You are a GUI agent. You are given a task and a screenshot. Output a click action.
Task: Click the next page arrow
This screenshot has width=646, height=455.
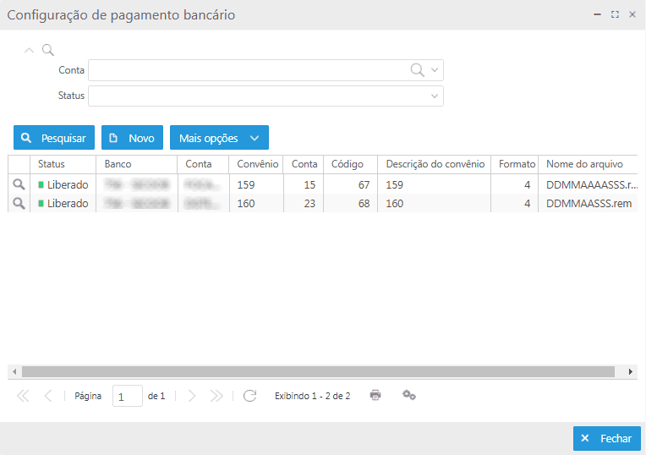click(x=191, y=395)
